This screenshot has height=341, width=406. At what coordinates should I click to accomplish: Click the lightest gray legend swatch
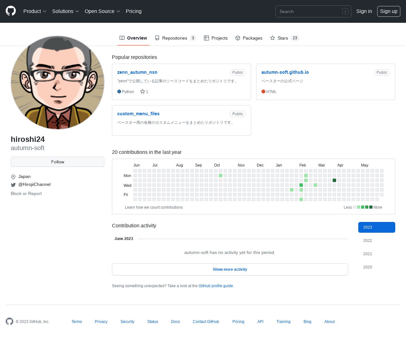pyautogui.click(x=354, y=207)
